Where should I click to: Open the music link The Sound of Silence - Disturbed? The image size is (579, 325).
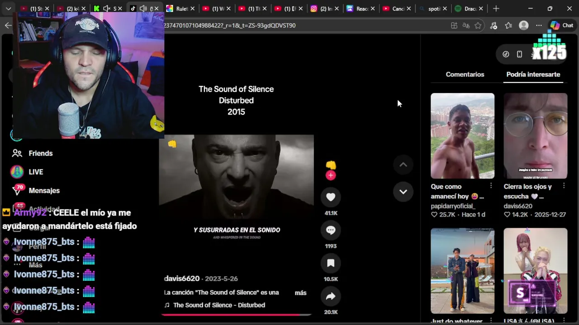(x=219, y=305)
